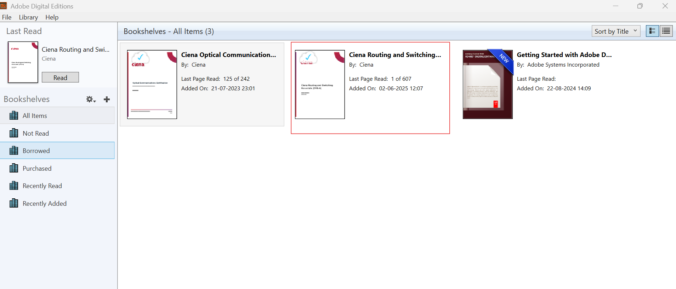
Task: Click the 'Bookshelves - All Items (3)' heading
Action: click(x=169, y=32)
